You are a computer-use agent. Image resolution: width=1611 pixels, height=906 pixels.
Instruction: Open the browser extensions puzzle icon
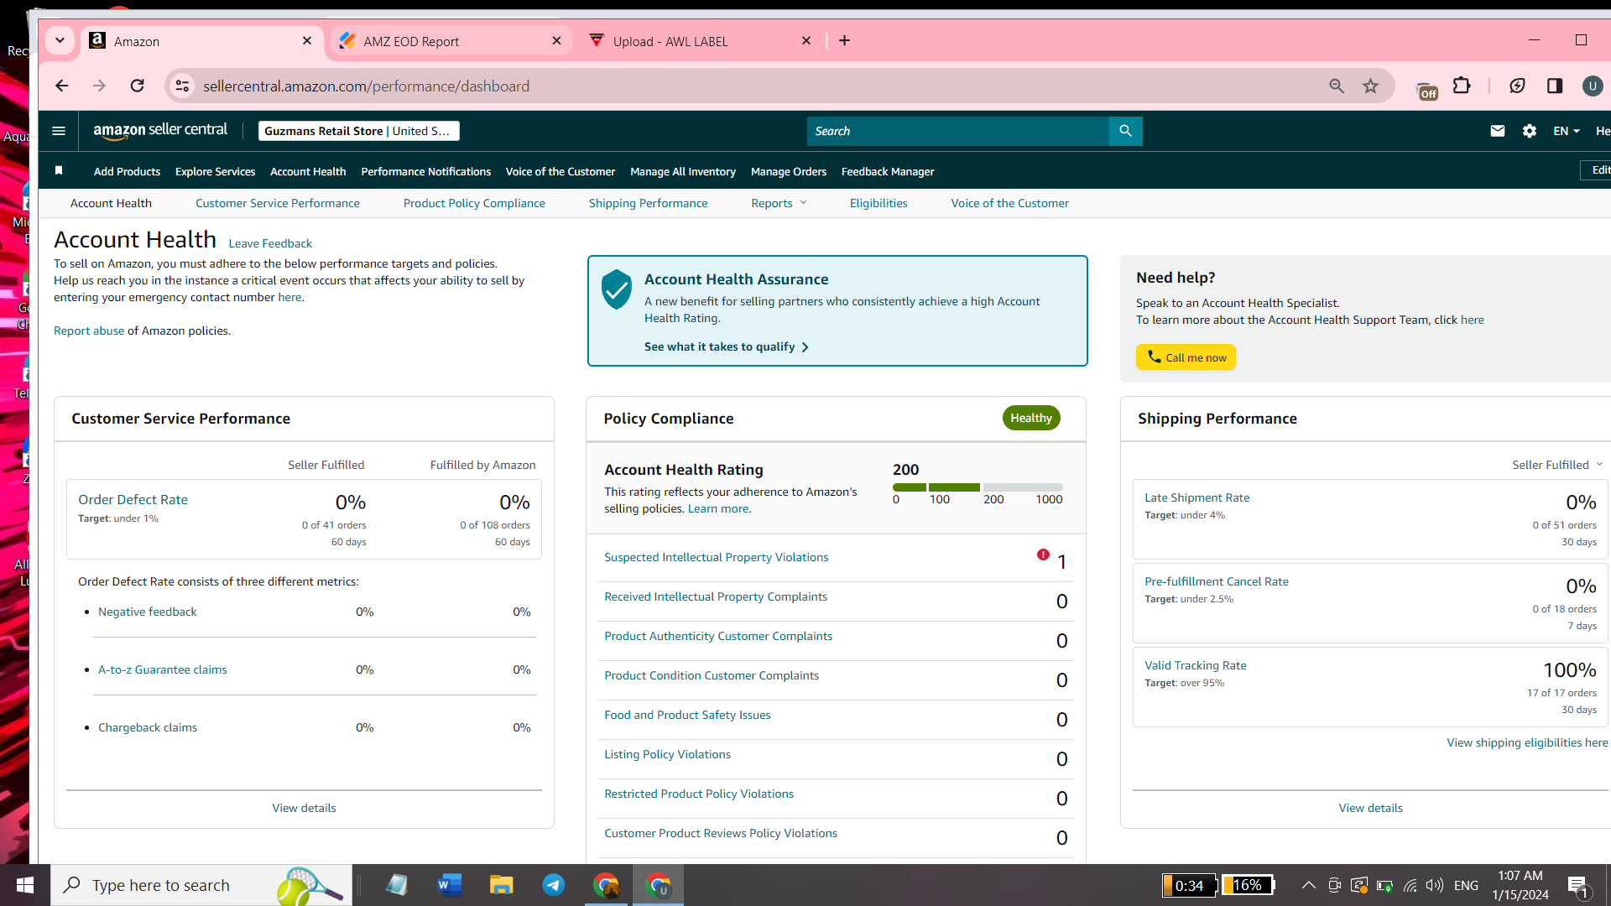point(1462,86)
